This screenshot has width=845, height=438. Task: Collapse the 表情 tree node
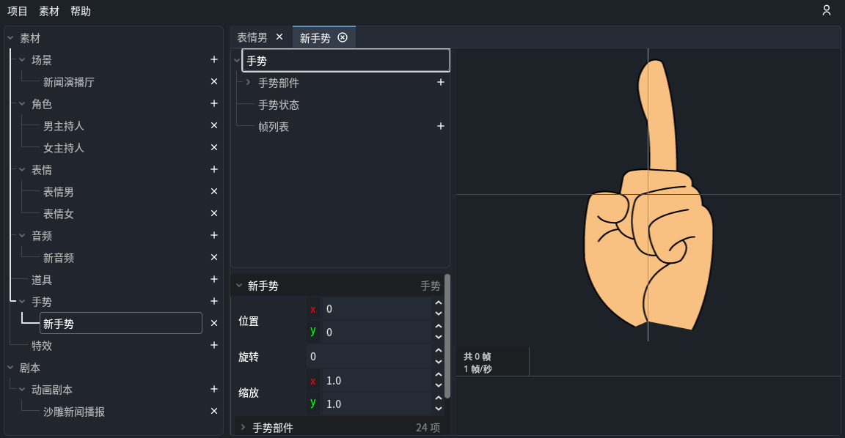pos(21,169)
